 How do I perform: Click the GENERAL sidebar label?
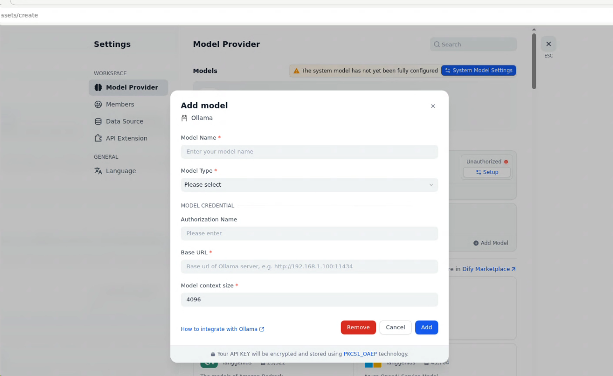point(106,157)
